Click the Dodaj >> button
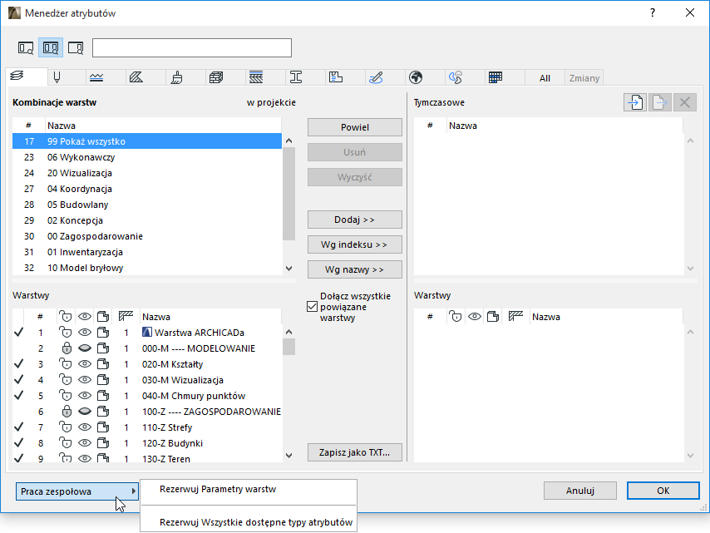 click(354, 220)
